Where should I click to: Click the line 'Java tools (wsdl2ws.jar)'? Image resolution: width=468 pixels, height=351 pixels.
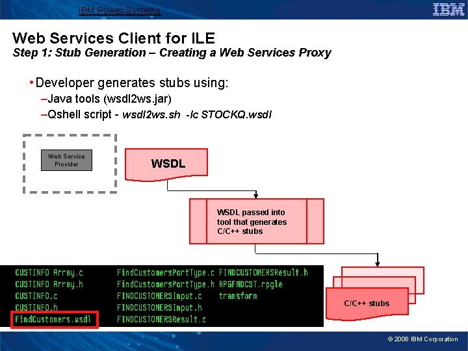[109, 99]
